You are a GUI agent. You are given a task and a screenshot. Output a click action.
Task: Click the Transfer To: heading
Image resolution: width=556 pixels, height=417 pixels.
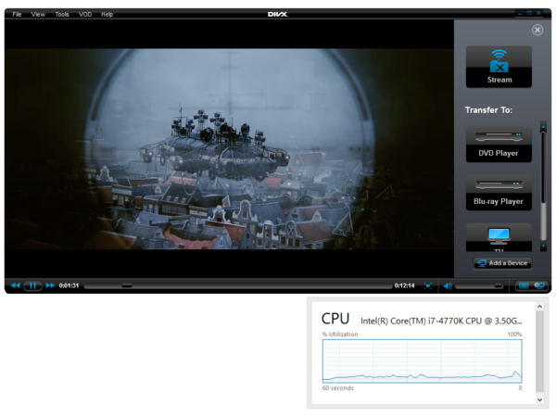coord(488,110)
